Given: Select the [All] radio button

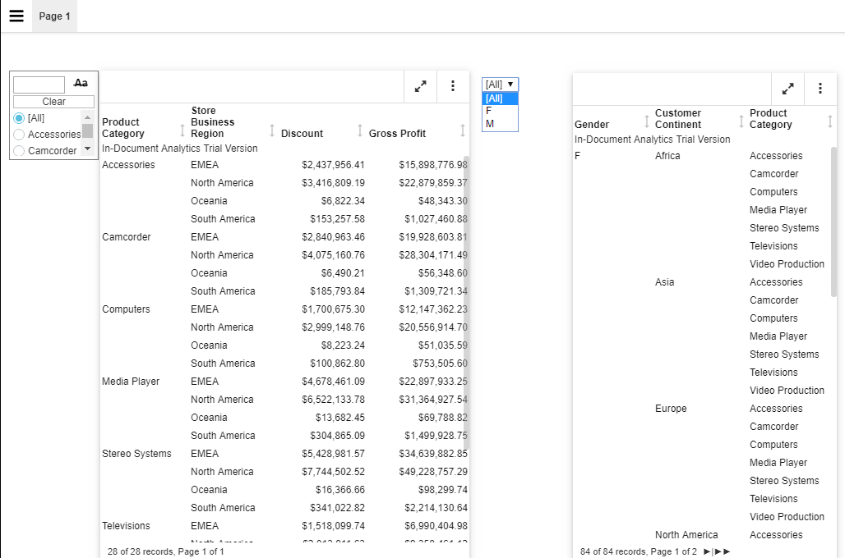Looking at the screenshot, I should click(20, 118).
